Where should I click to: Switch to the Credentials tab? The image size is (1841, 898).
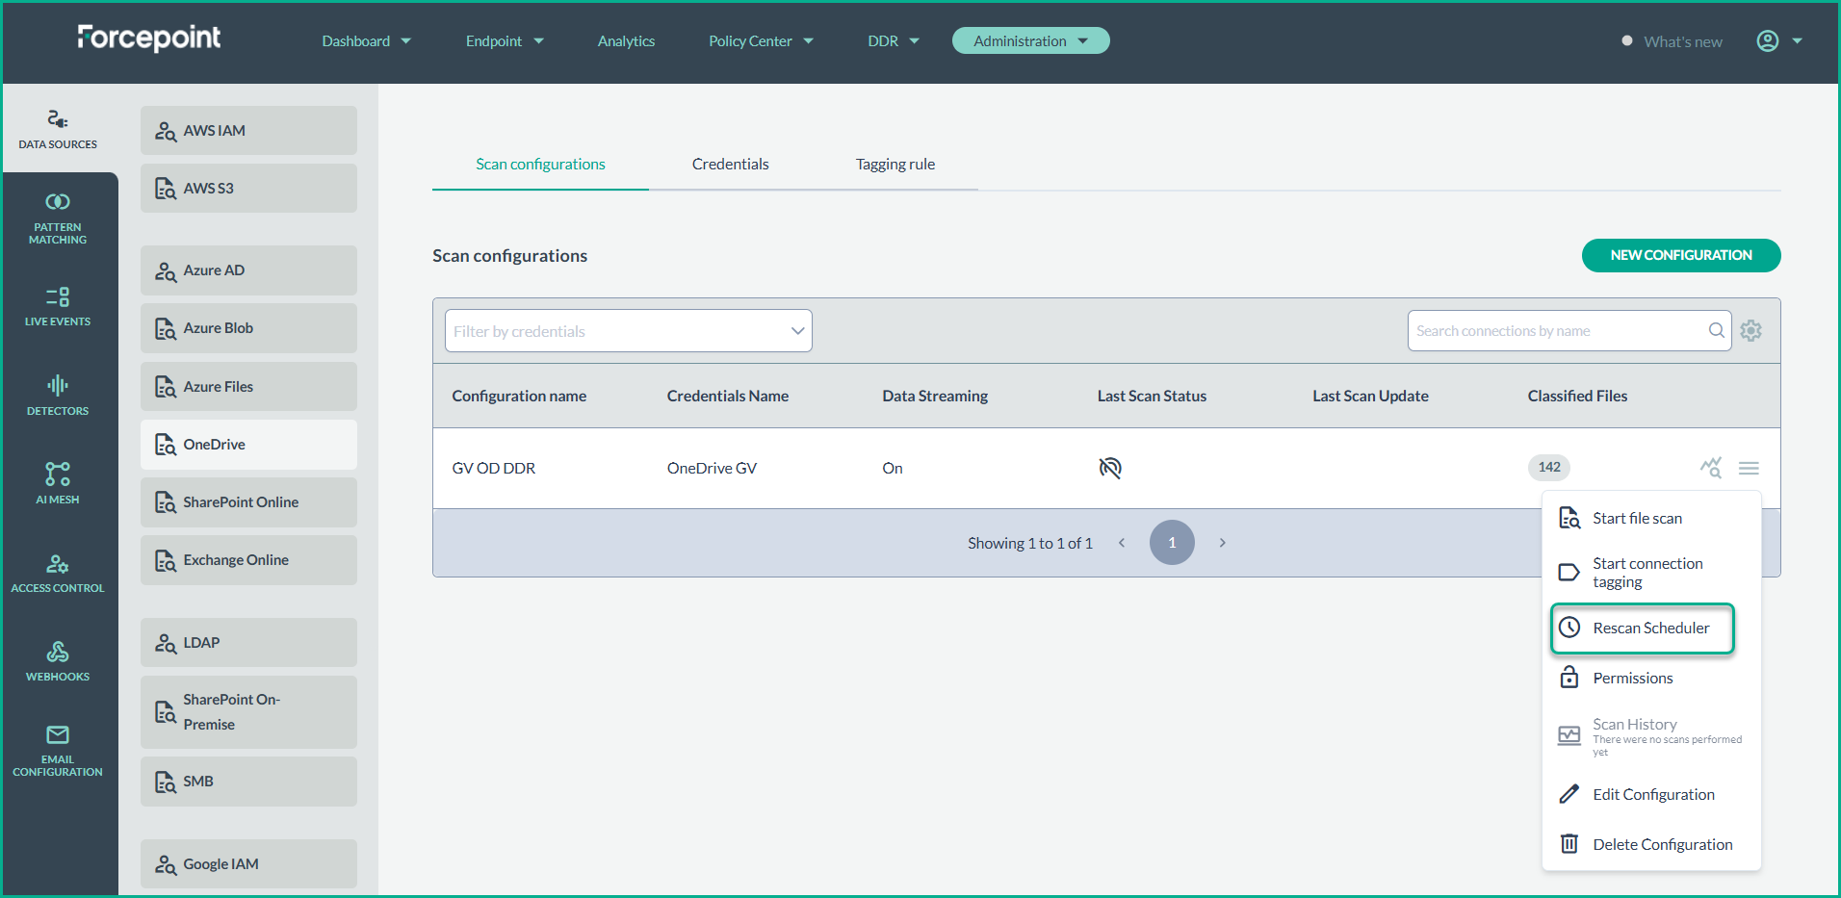pyautogui.click(x=730, y=164)
